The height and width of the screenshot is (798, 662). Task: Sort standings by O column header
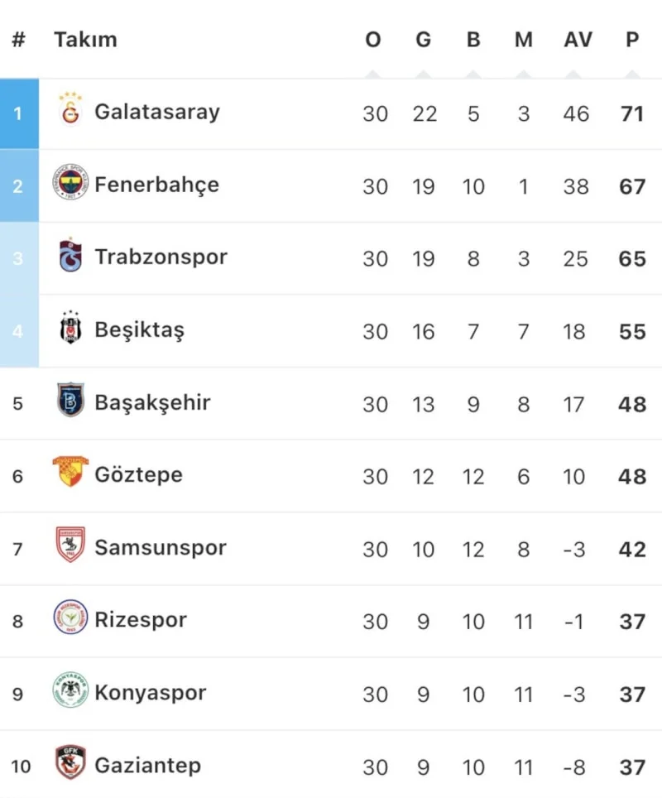[x=373, y=40]
